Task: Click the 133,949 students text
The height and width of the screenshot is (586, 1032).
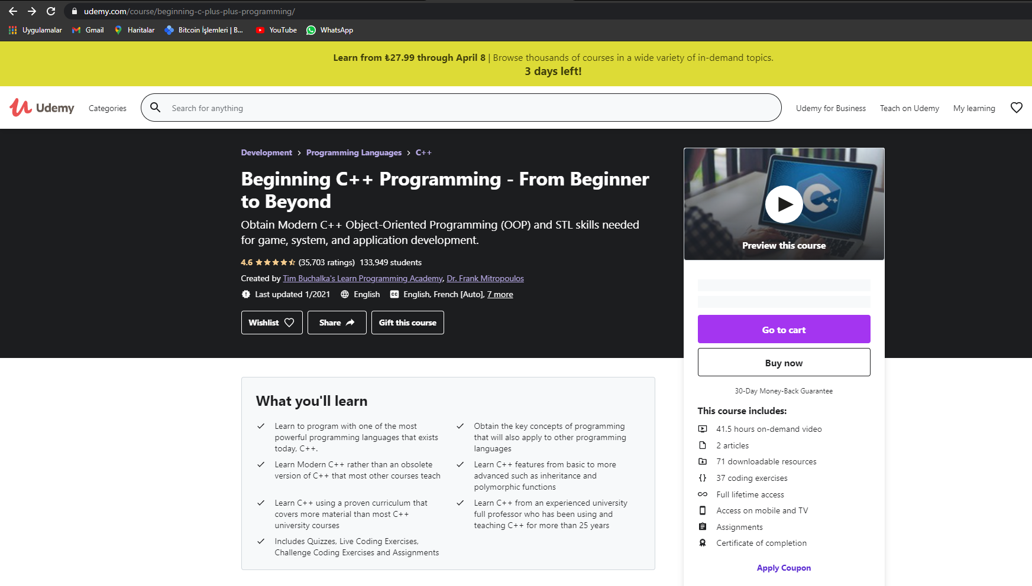Action: tap(391, 262)
